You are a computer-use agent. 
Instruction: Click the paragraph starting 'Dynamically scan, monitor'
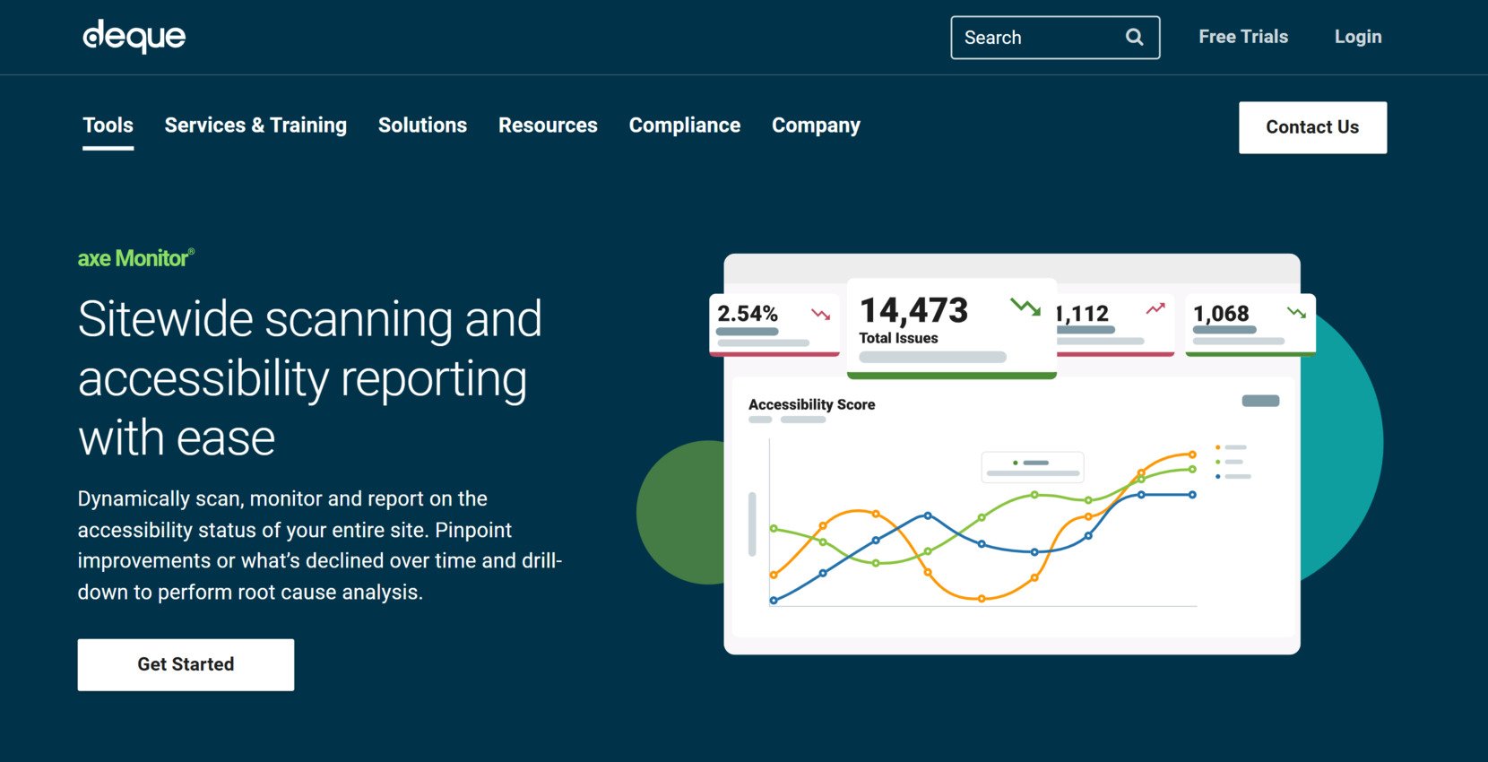[320, 545]
